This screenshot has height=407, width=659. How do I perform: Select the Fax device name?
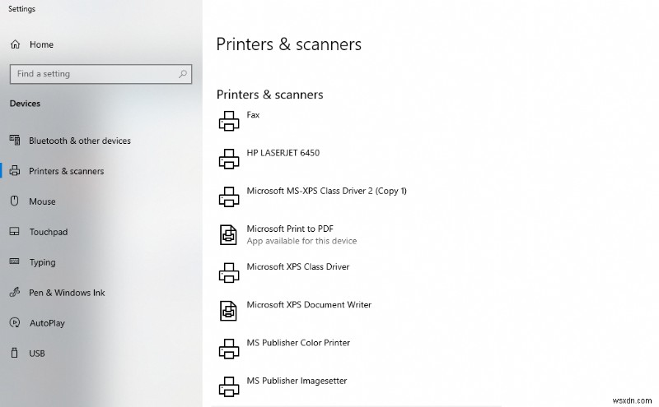253,115
